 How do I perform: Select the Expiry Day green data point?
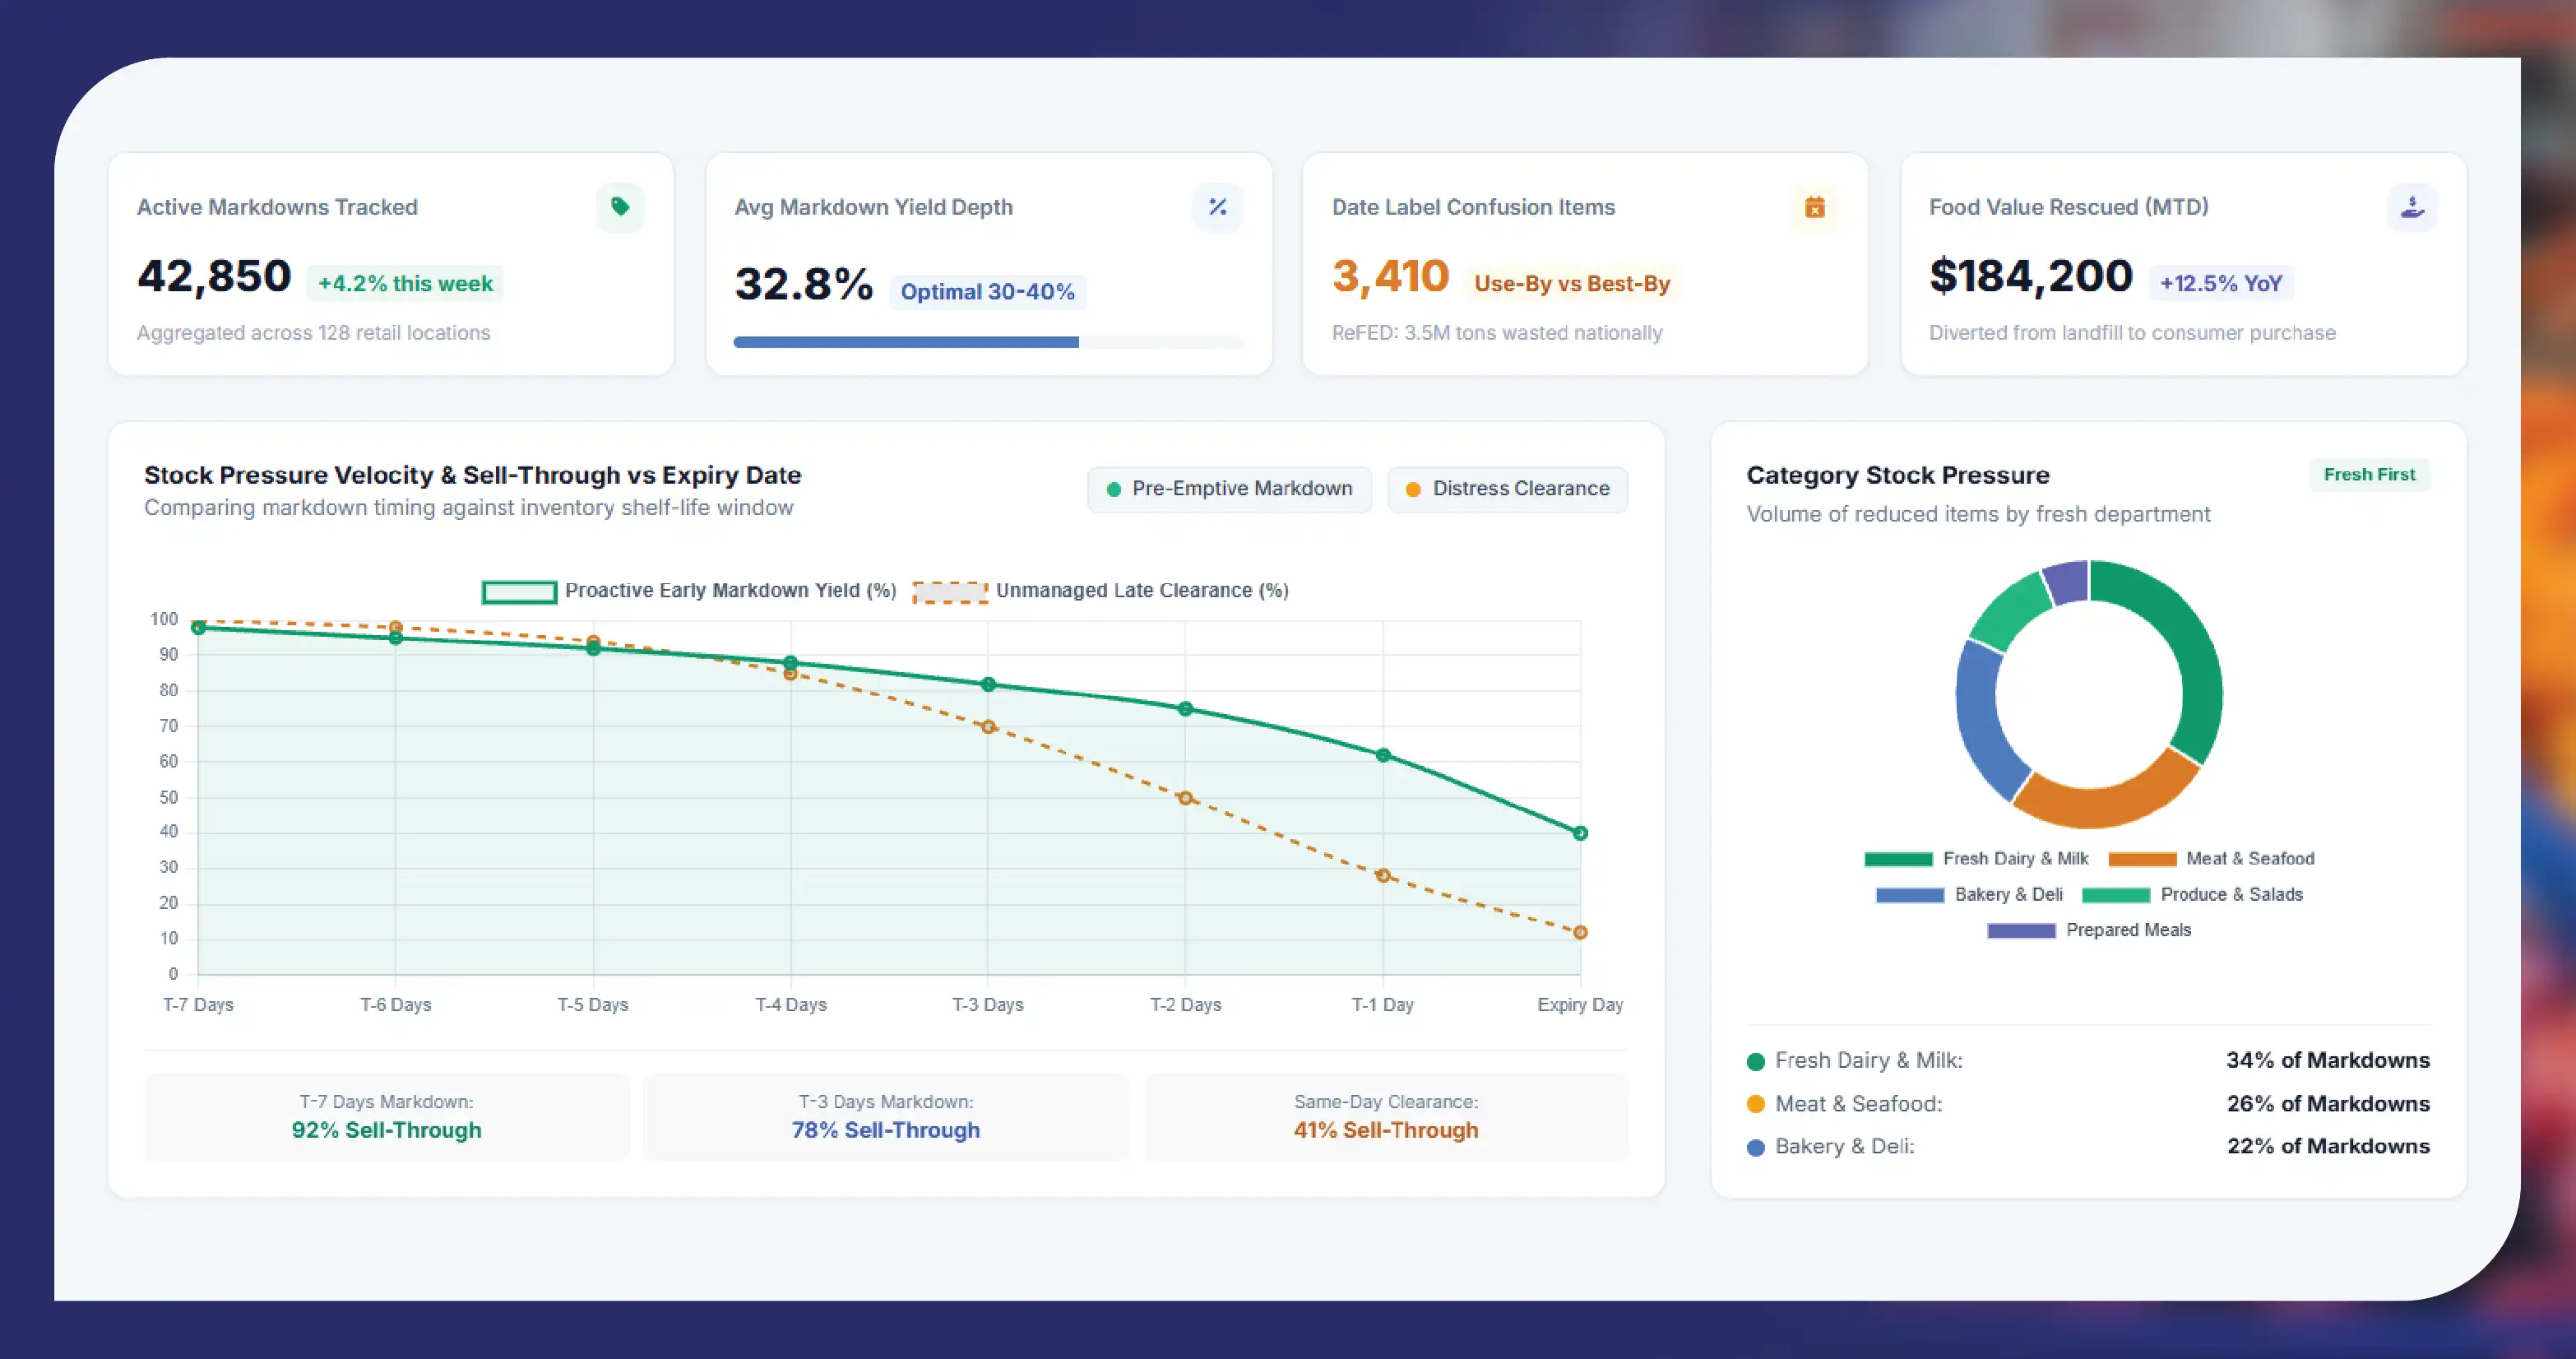(x=1580, y=833)
